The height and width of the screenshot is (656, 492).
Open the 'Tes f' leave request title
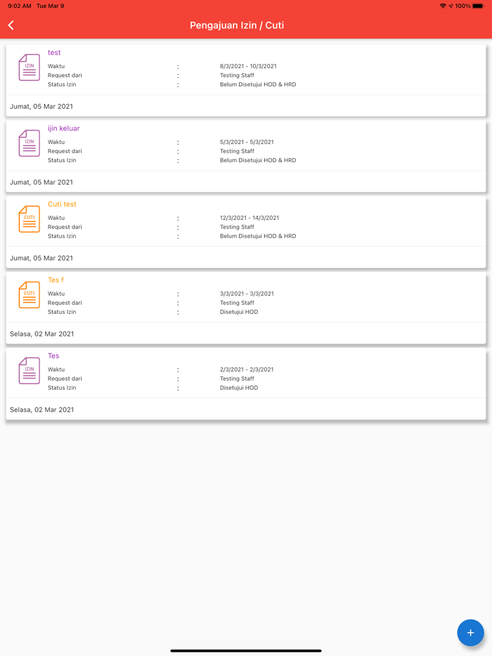click(56, 280)
